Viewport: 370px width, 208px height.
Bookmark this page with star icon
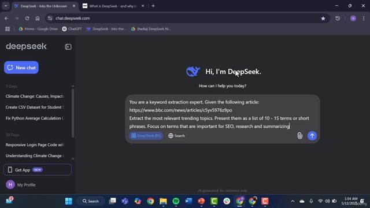pos(323,18)
